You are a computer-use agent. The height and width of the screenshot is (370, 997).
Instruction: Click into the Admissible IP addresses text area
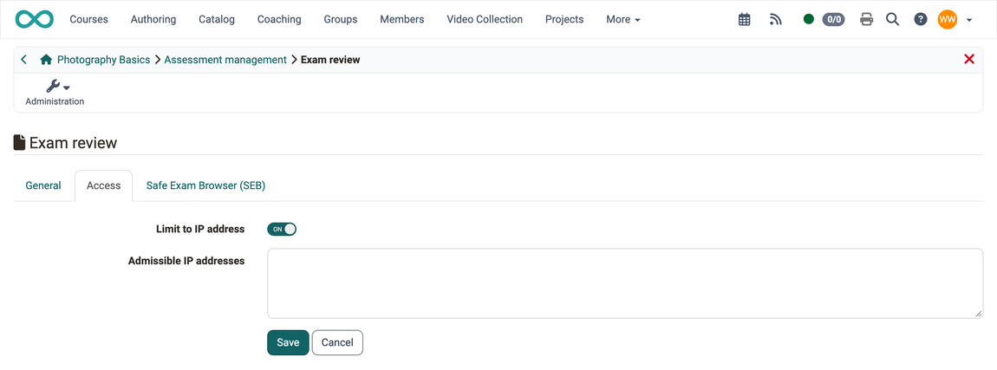pos(625,283)
